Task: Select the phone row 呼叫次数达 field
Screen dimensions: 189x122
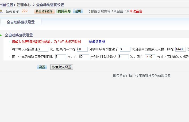Action: pyautogui.click(x=123, y=57)
